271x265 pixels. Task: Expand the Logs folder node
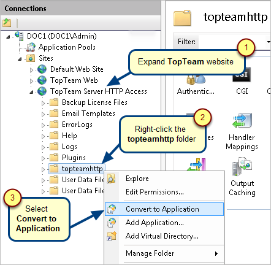tap(43, 147)
